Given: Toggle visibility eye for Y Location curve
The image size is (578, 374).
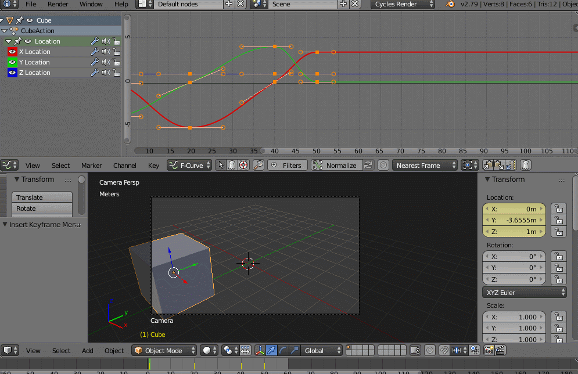Looking at the screenshot, I should click(x=12, y=62).
